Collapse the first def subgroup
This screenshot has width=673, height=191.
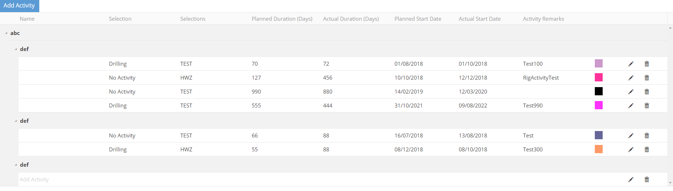(x=16, y=49)
